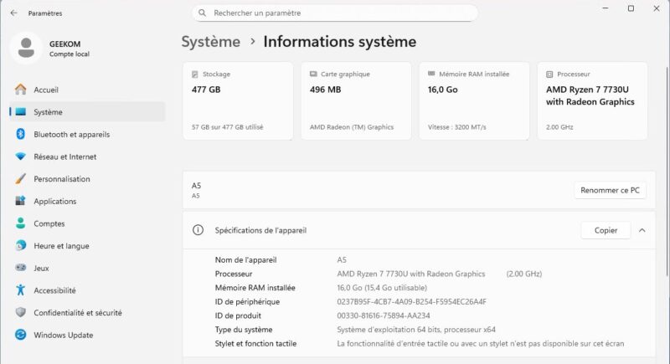
Task: Open the Jeux settings category
Action: [x=87, y=268]
